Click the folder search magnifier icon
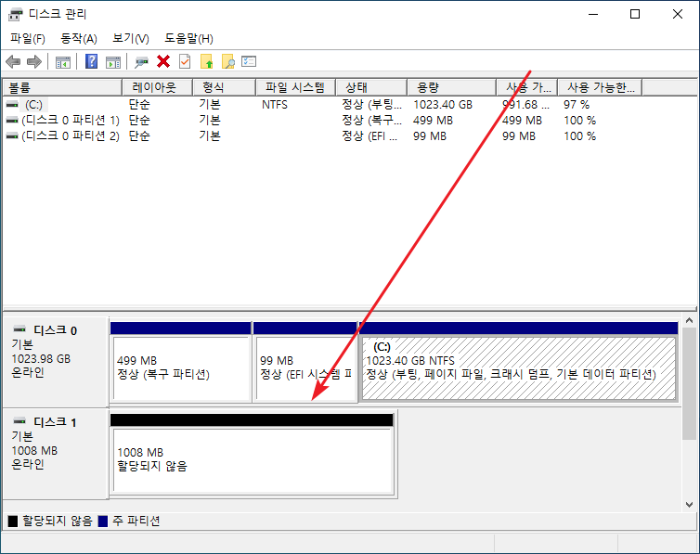 pyautogui.click(x=228, y=61)
